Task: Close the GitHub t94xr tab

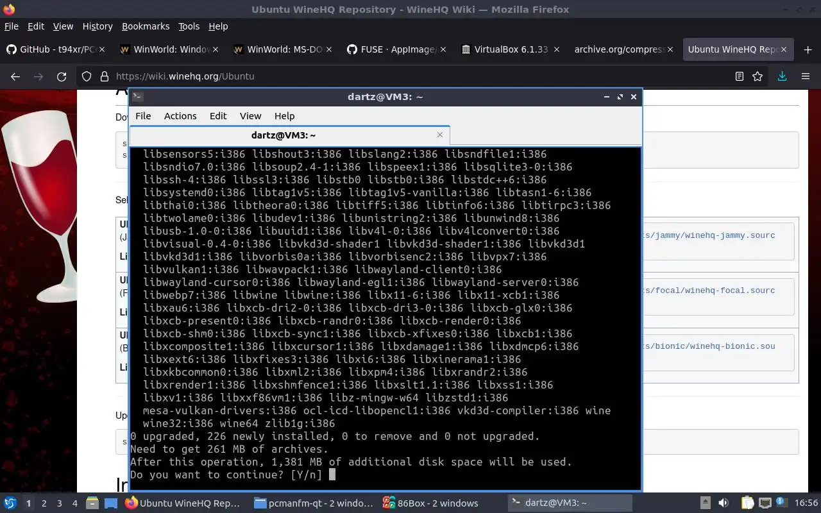Action: coord(102,49)
